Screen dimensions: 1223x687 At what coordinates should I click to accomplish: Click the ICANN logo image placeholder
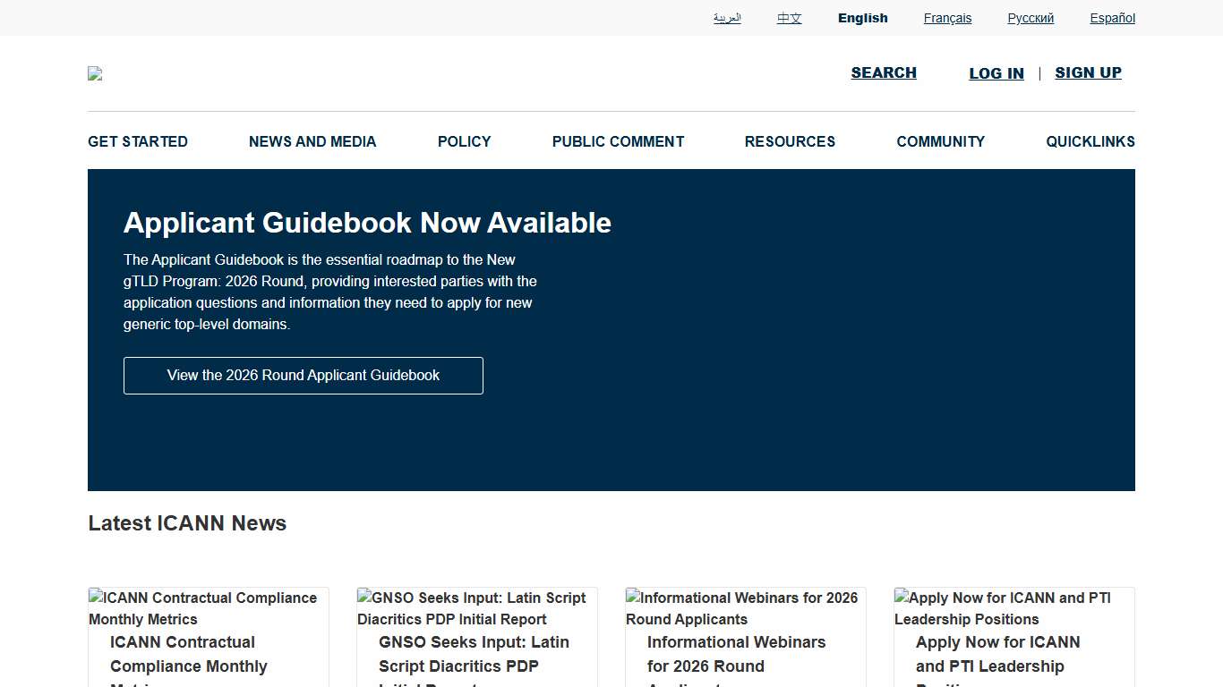pos(95,73)
